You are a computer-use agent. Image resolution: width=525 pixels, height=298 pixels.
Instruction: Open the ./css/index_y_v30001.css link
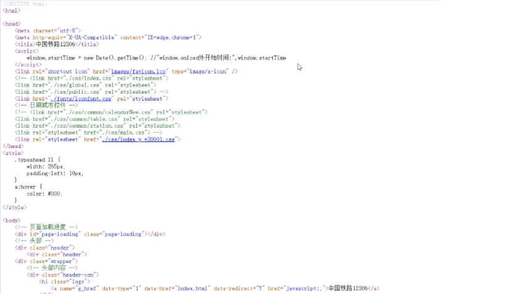[138, 139]
